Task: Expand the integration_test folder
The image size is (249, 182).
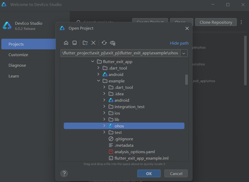Action: [x=104, y=106]
